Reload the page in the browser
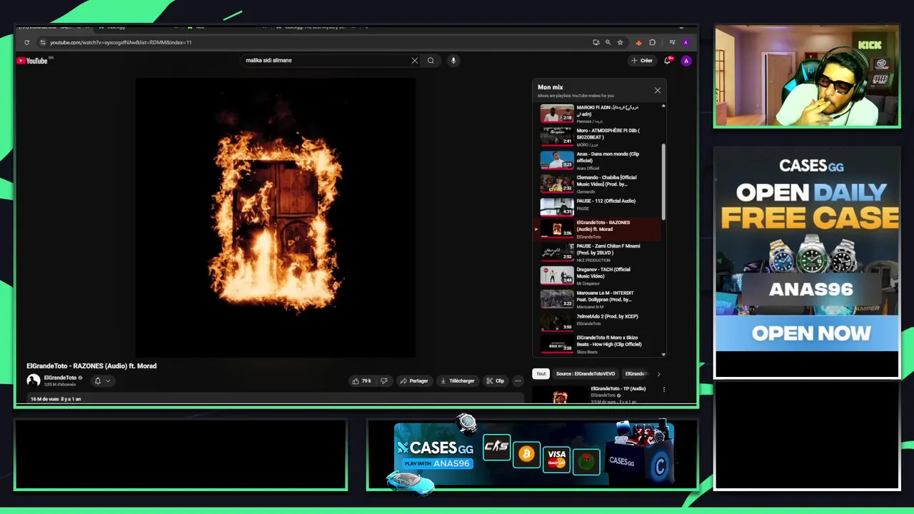The height and width of the screenshot is (514, 914). pos(27,42)
